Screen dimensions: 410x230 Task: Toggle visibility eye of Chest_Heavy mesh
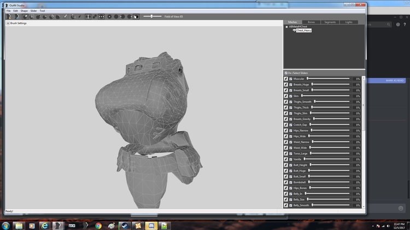(294, 31)
